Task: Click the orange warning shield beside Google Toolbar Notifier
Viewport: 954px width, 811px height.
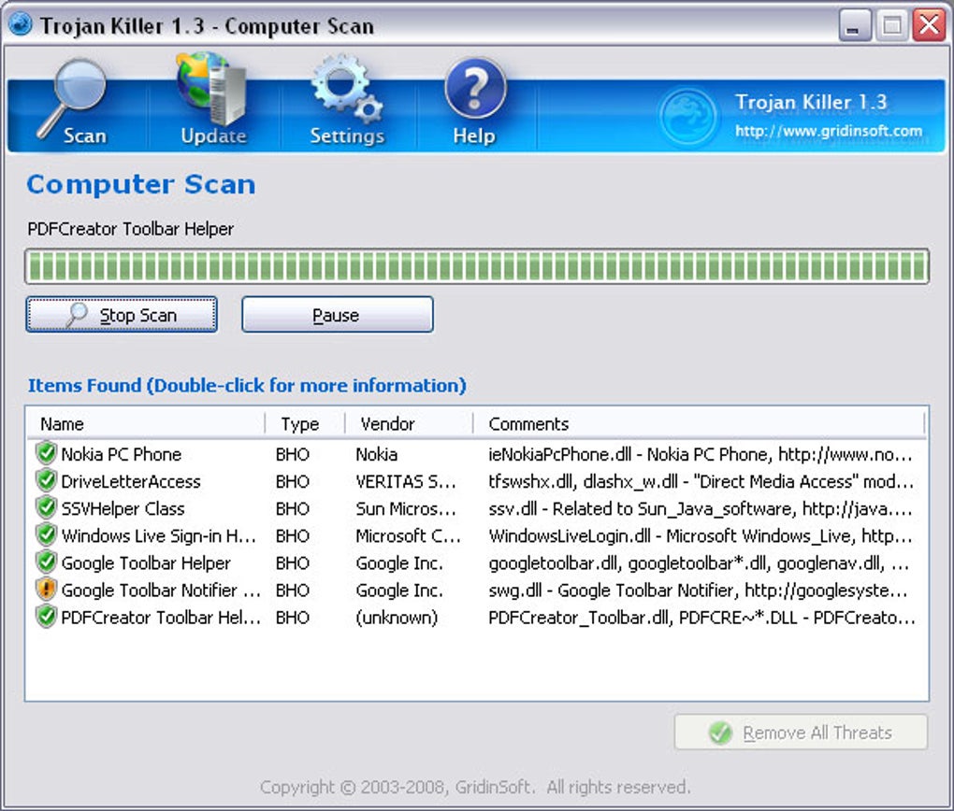Action: pyautogui.click(x=46, y=590)
